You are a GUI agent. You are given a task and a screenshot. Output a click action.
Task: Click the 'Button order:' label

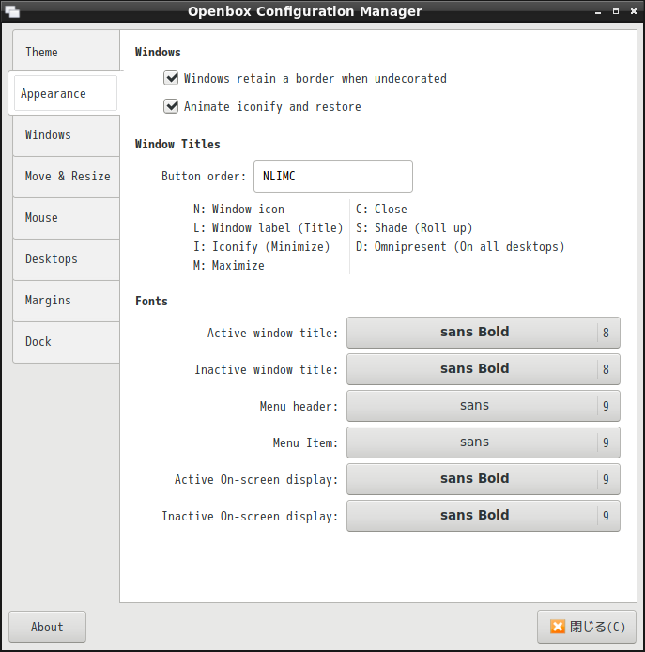[204, 177]
